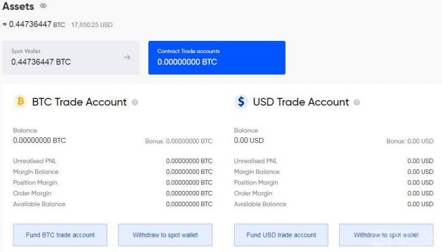Click the BTC Trade Account heading

pyautogui.click(x=79, y=102)
